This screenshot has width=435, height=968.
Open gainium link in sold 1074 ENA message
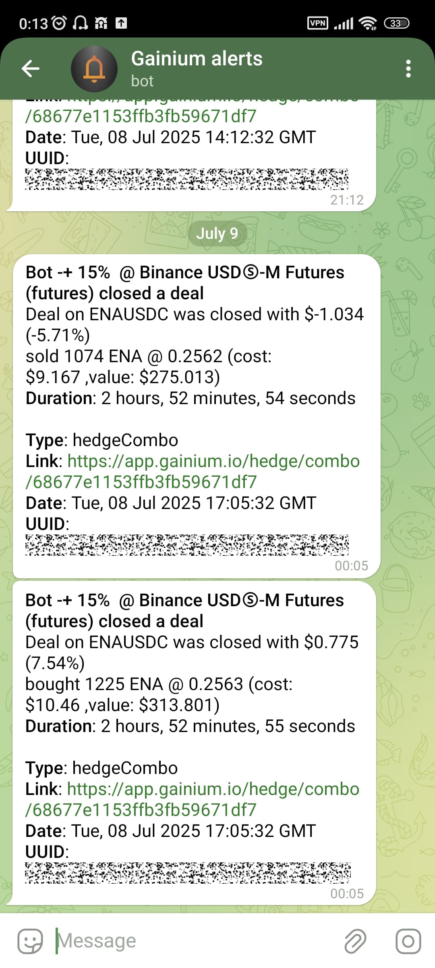193,471
